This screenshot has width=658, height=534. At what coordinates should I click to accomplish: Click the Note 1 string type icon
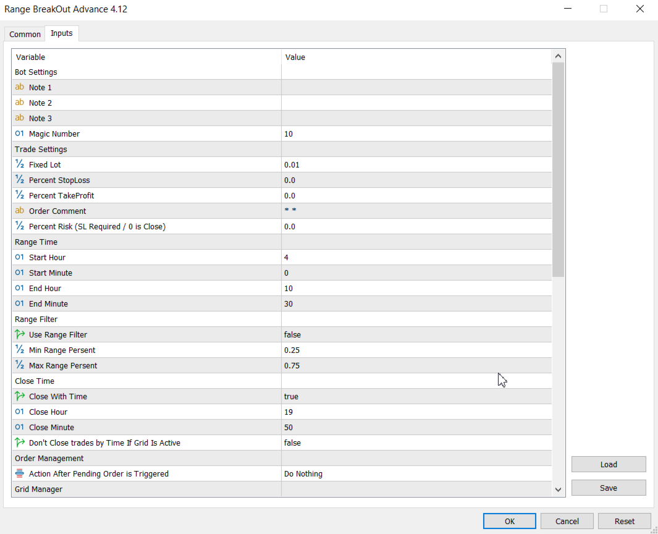point(19,87)
